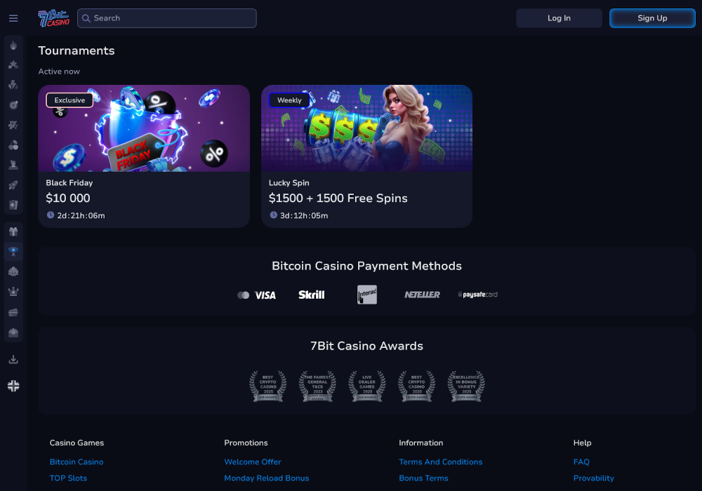Select the highlighted trophy tournaments icon
The height and width of the screenshot is (491, 702).
tap(13, 251)
